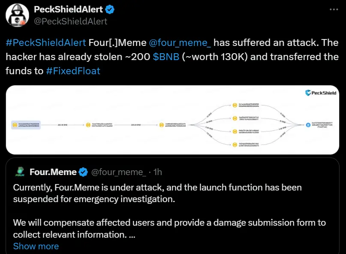The height and width of the screenshot is (254, 346).
Task: Click the PeckShield logo in the diagram
Action: coord(321,93)
